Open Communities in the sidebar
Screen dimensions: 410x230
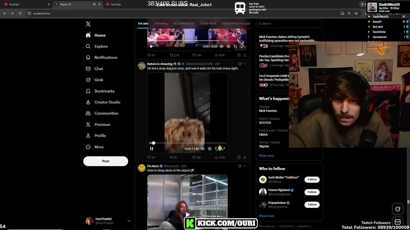tap(102, 113)
